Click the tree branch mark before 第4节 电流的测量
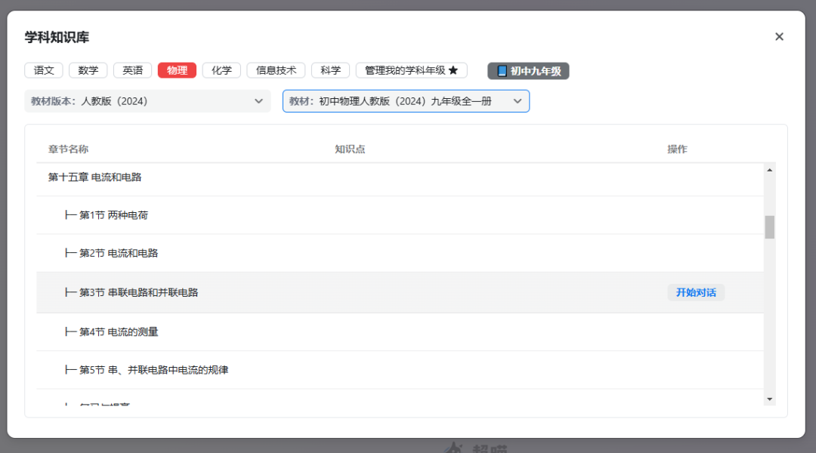The width and height of the screenshot is (816, 453). coord(70,331)
